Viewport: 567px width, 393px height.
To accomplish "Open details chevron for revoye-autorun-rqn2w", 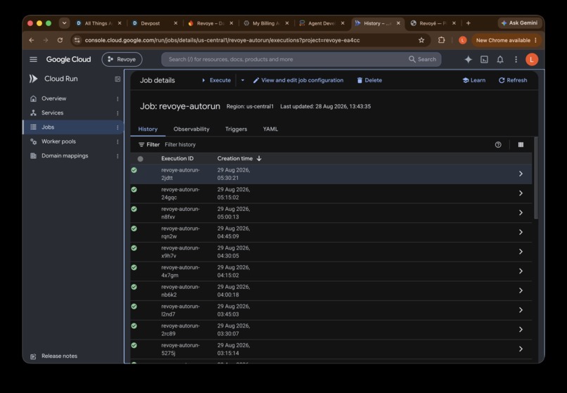I will point(521,233).
